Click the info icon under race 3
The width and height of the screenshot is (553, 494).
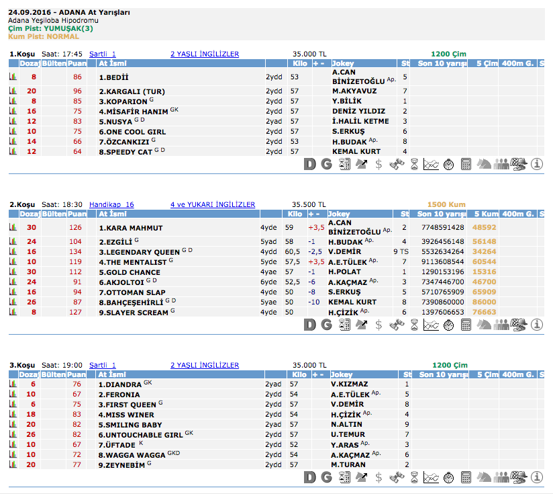537,477
